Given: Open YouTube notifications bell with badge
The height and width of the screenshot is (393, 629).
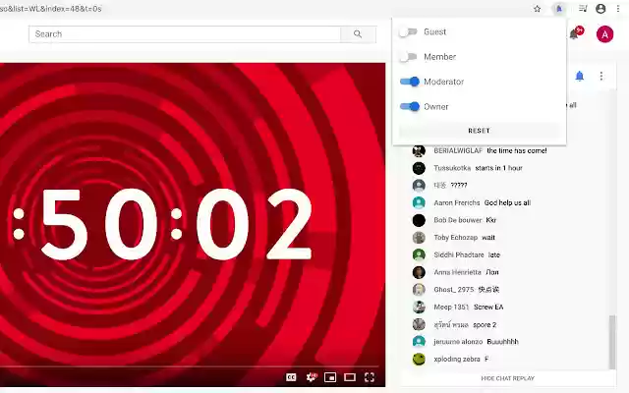Looking at the screenshot, I should click(x=576, y=33).
